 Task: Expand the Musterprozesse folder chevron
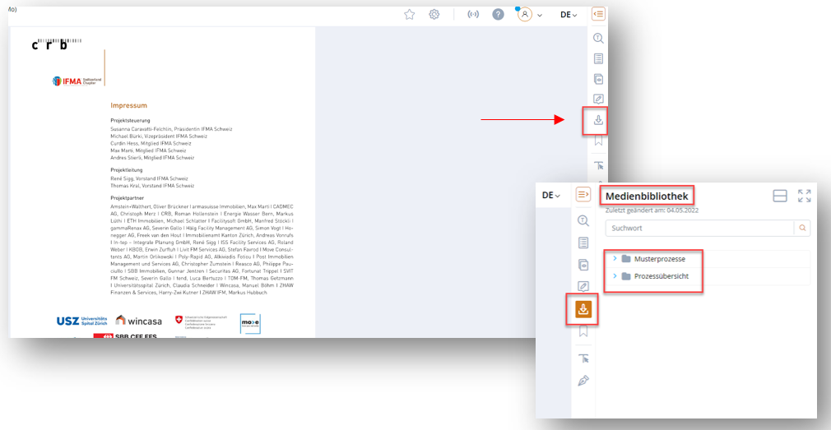615,259
